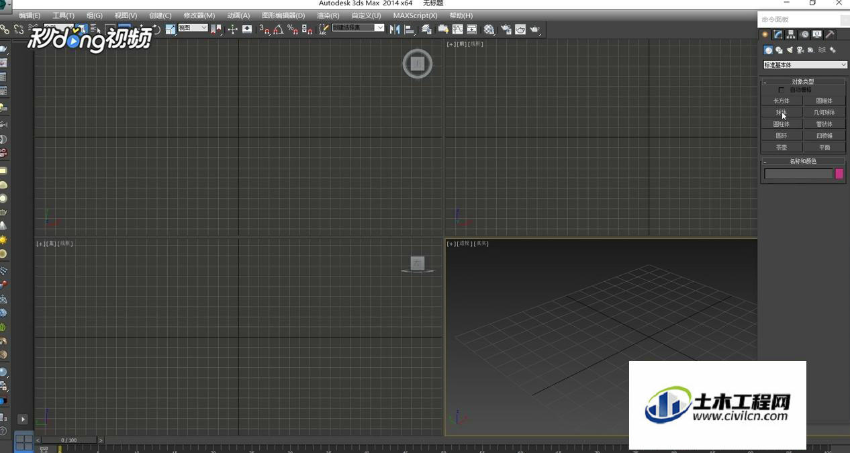Open the 视图 reference coordinate dropdown
The image size is (850, 453).
coord(193,28)
